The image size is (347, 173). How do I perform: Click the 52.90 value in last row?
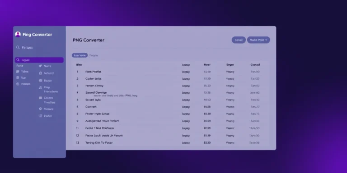point(207,143)
